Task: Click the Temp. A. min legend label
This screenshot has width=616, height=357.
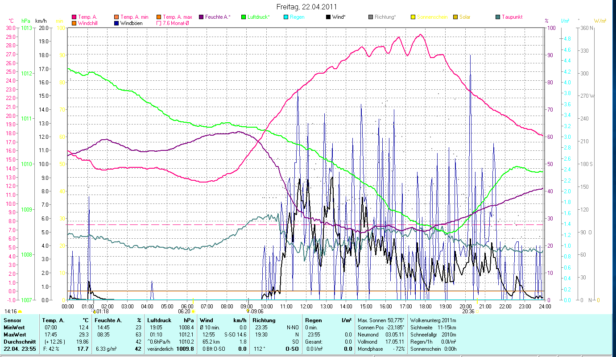Action: pyautogui.click(x=134, y=17)
